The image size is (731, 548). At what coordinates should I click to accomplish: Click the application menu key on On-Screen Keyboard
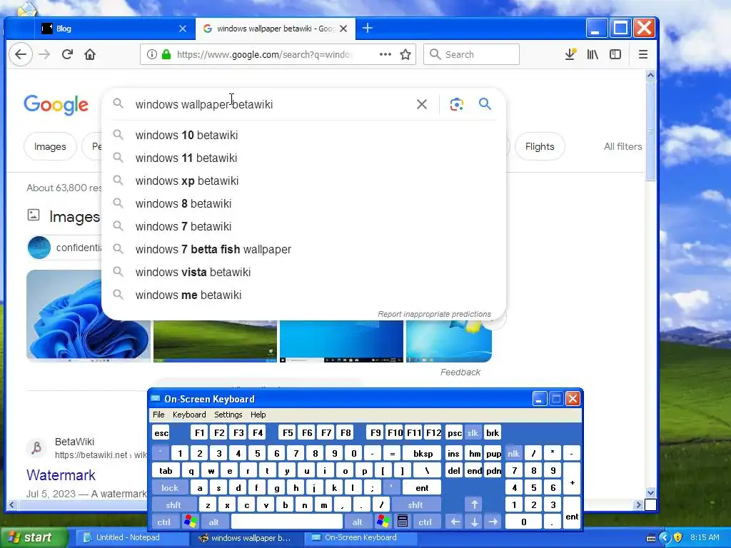(403, 522)
